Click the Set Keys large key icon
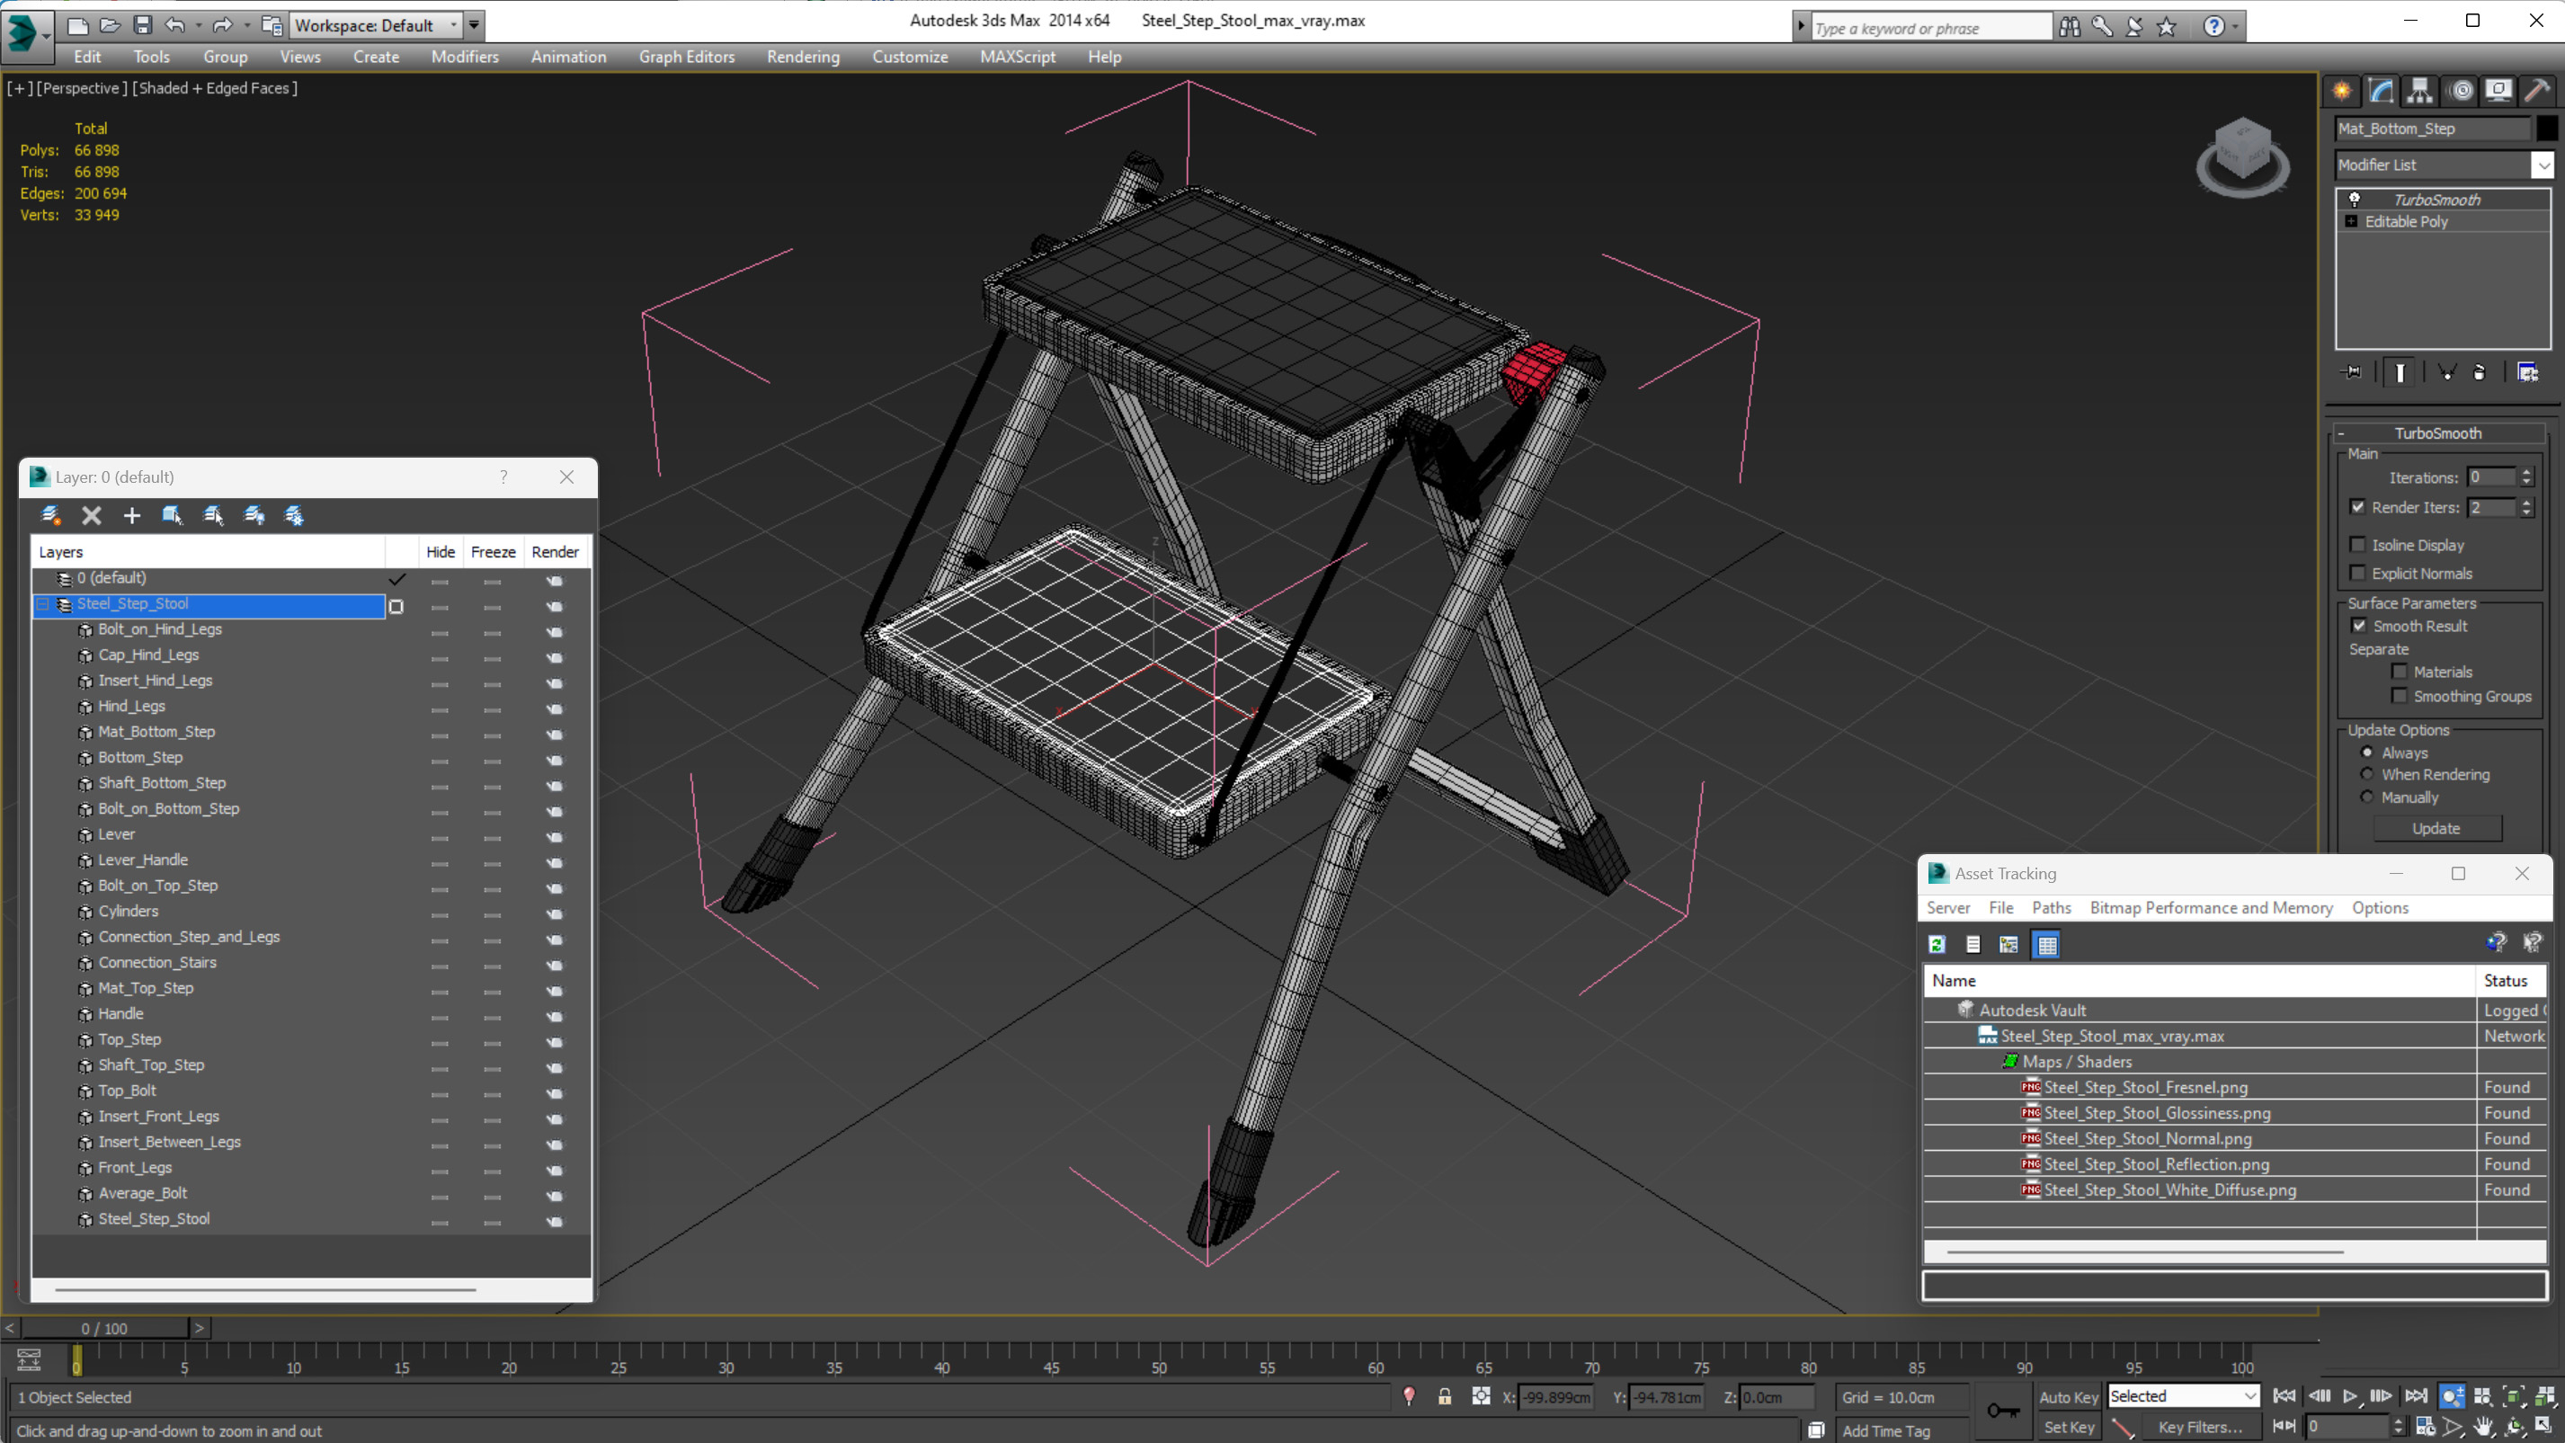 (2002, 1410)
